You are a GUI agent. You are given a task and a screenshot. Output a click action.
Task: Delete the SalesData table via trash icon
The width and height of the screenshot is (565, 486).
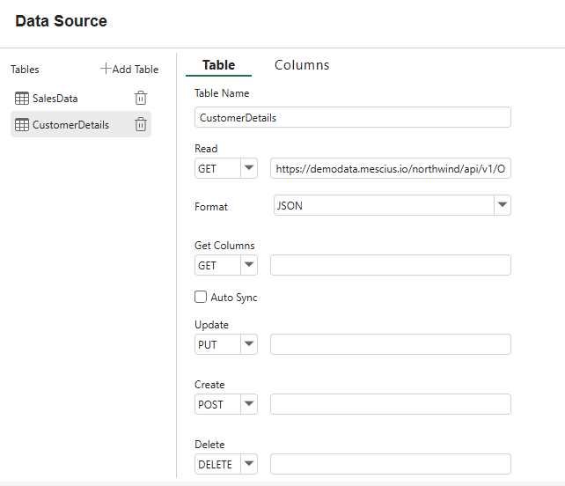(140, 99)
